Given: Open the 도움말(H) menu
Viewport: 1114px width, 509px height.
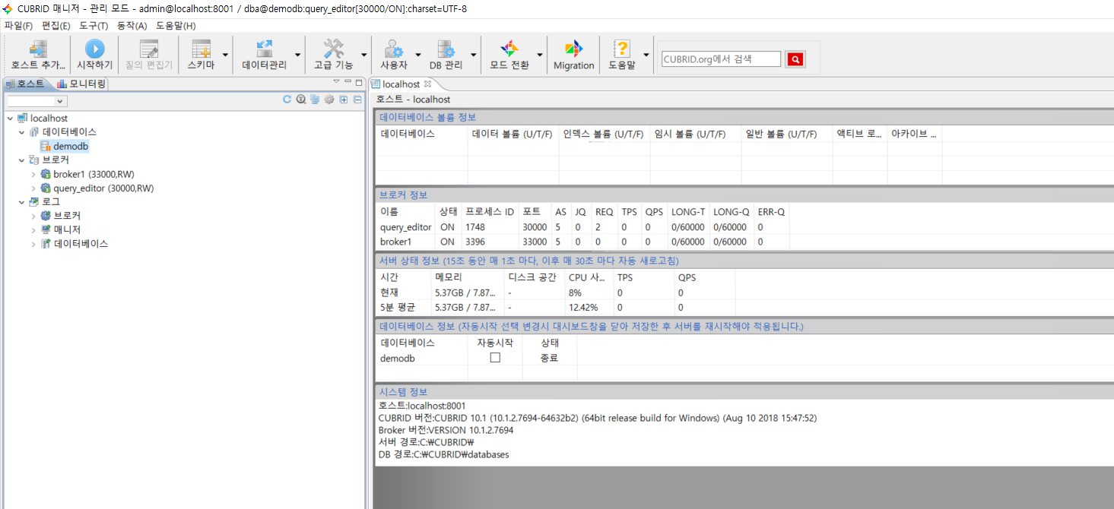Looking at the screenshot, I should [x=176, y=26].
